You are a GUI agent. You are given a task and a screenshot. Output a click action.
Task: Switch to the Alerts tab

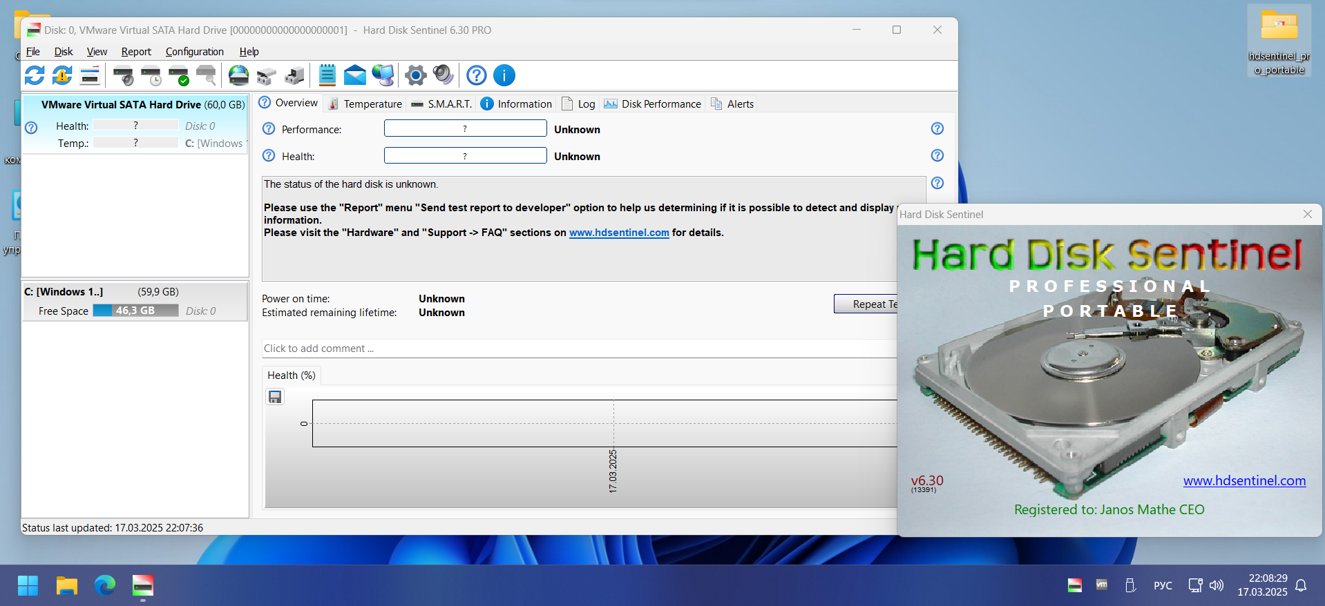tap(732, 104)
